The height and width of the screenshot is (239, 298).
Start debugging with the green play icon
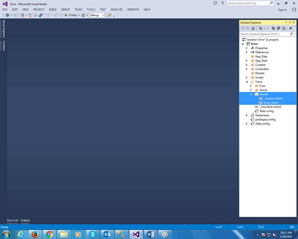click(x=66, y=15)
